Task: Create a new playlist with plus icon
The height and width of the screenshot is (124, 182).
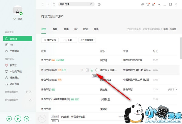Action: pyautogui.click(x=26, y=92)
